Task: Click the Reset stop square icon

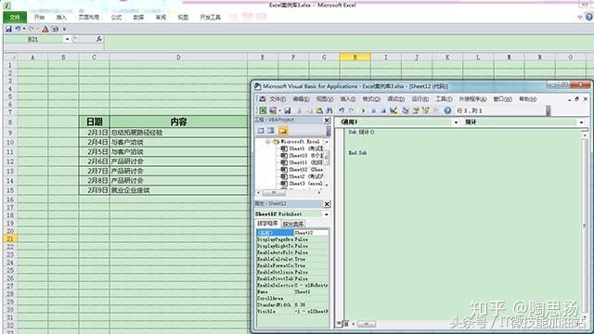Action: click(x=383, y=110)
